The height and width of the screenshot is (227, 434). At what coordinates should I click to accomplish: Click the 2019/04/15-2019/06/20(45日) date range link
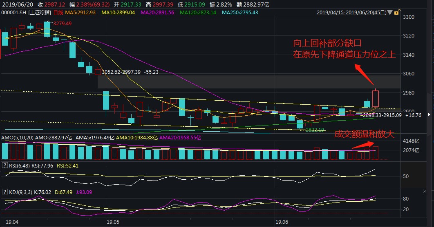tap(352, 13)
